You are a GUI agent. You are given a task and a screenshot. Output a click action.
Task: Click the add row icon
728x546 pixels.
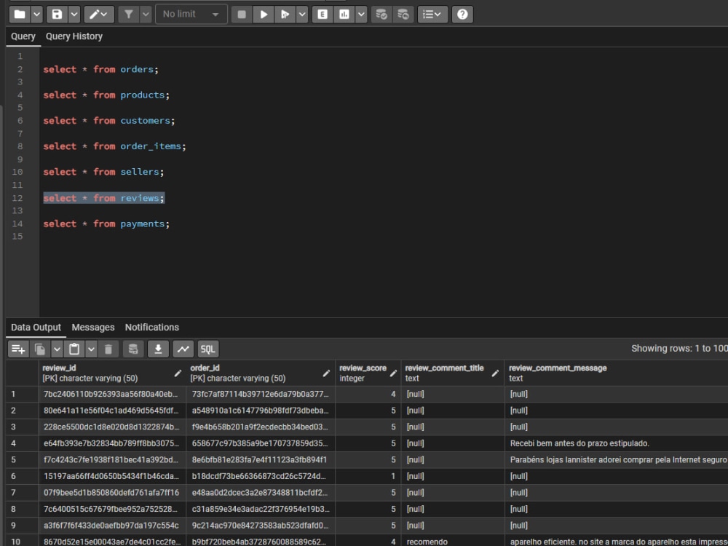19,349
